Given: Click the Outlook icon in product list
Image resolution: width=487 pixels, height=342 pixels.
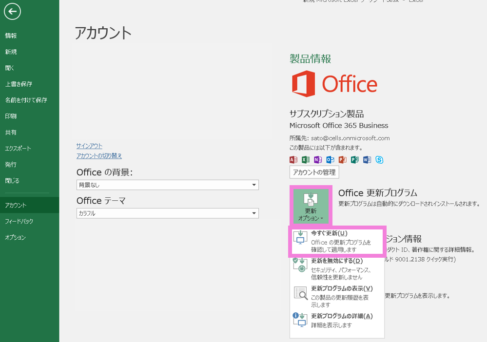Looking at the screenshot, I should [x=330, y=160].
